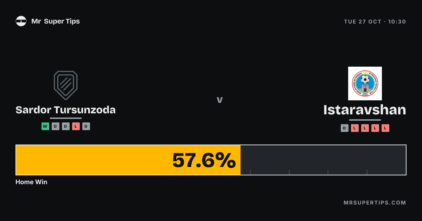Open the Sardor Tursunzoda team name
Screen dimensions: 422x221
(x=66, y=110)
